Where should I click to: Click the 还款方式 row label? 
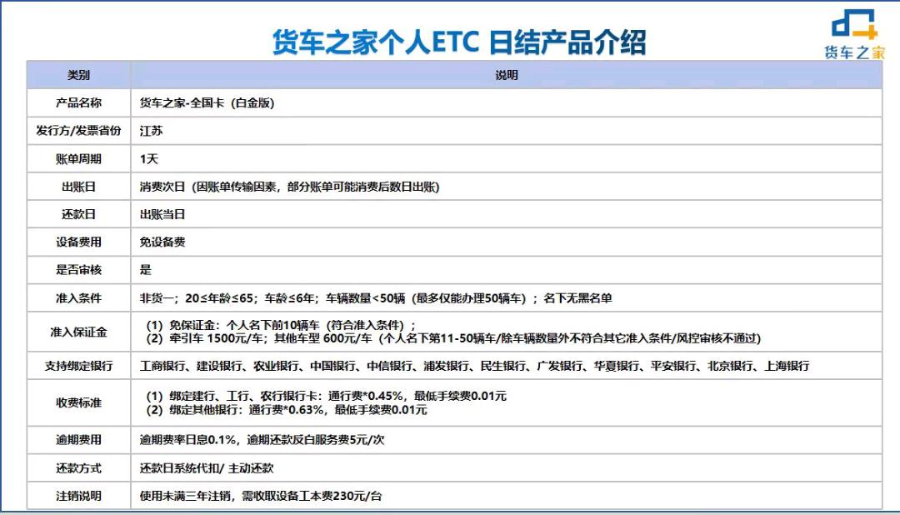tap(78, 468)
